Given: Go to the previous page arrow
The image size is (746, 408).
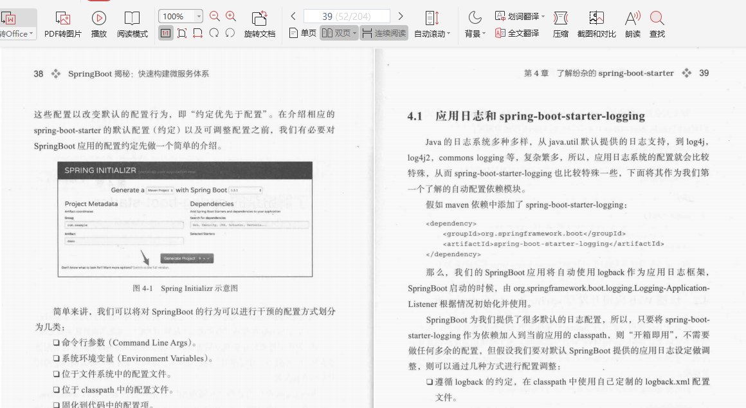Looking at the screenshot, I should tap(293, 16).
